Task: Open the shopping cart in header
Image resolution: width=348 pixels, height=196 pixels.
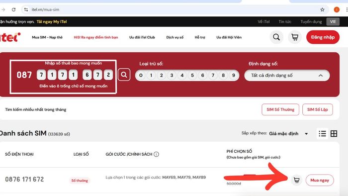Action: click(295, 37)
